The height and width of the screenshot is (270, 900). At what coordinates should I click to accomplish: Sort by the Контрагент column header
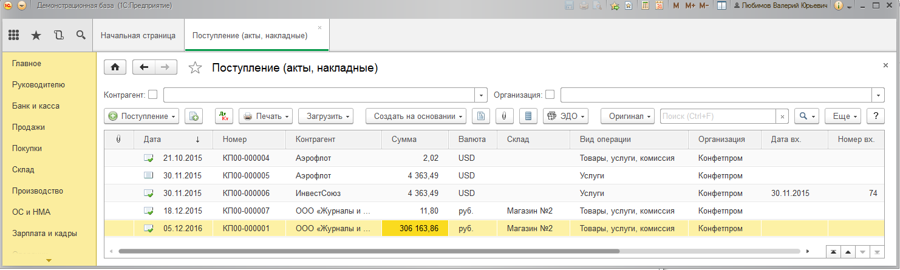coord(334,140)
